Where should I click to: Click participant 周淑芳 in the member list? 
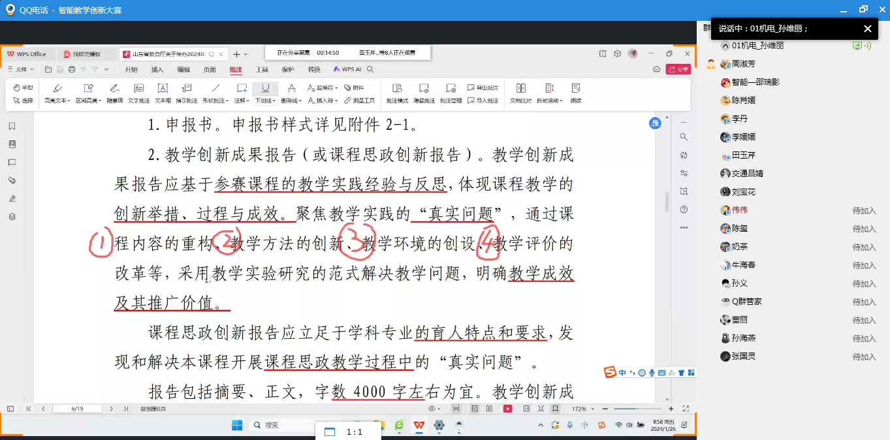click(x=743, y=64)
